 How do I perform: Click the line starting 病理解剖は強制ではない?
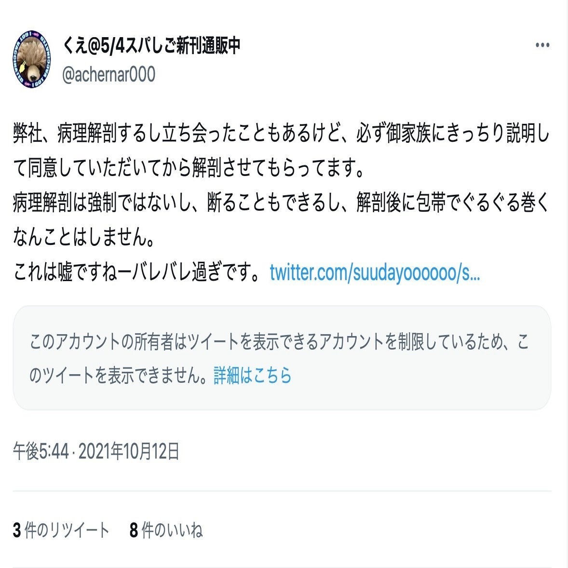[281, 202]
